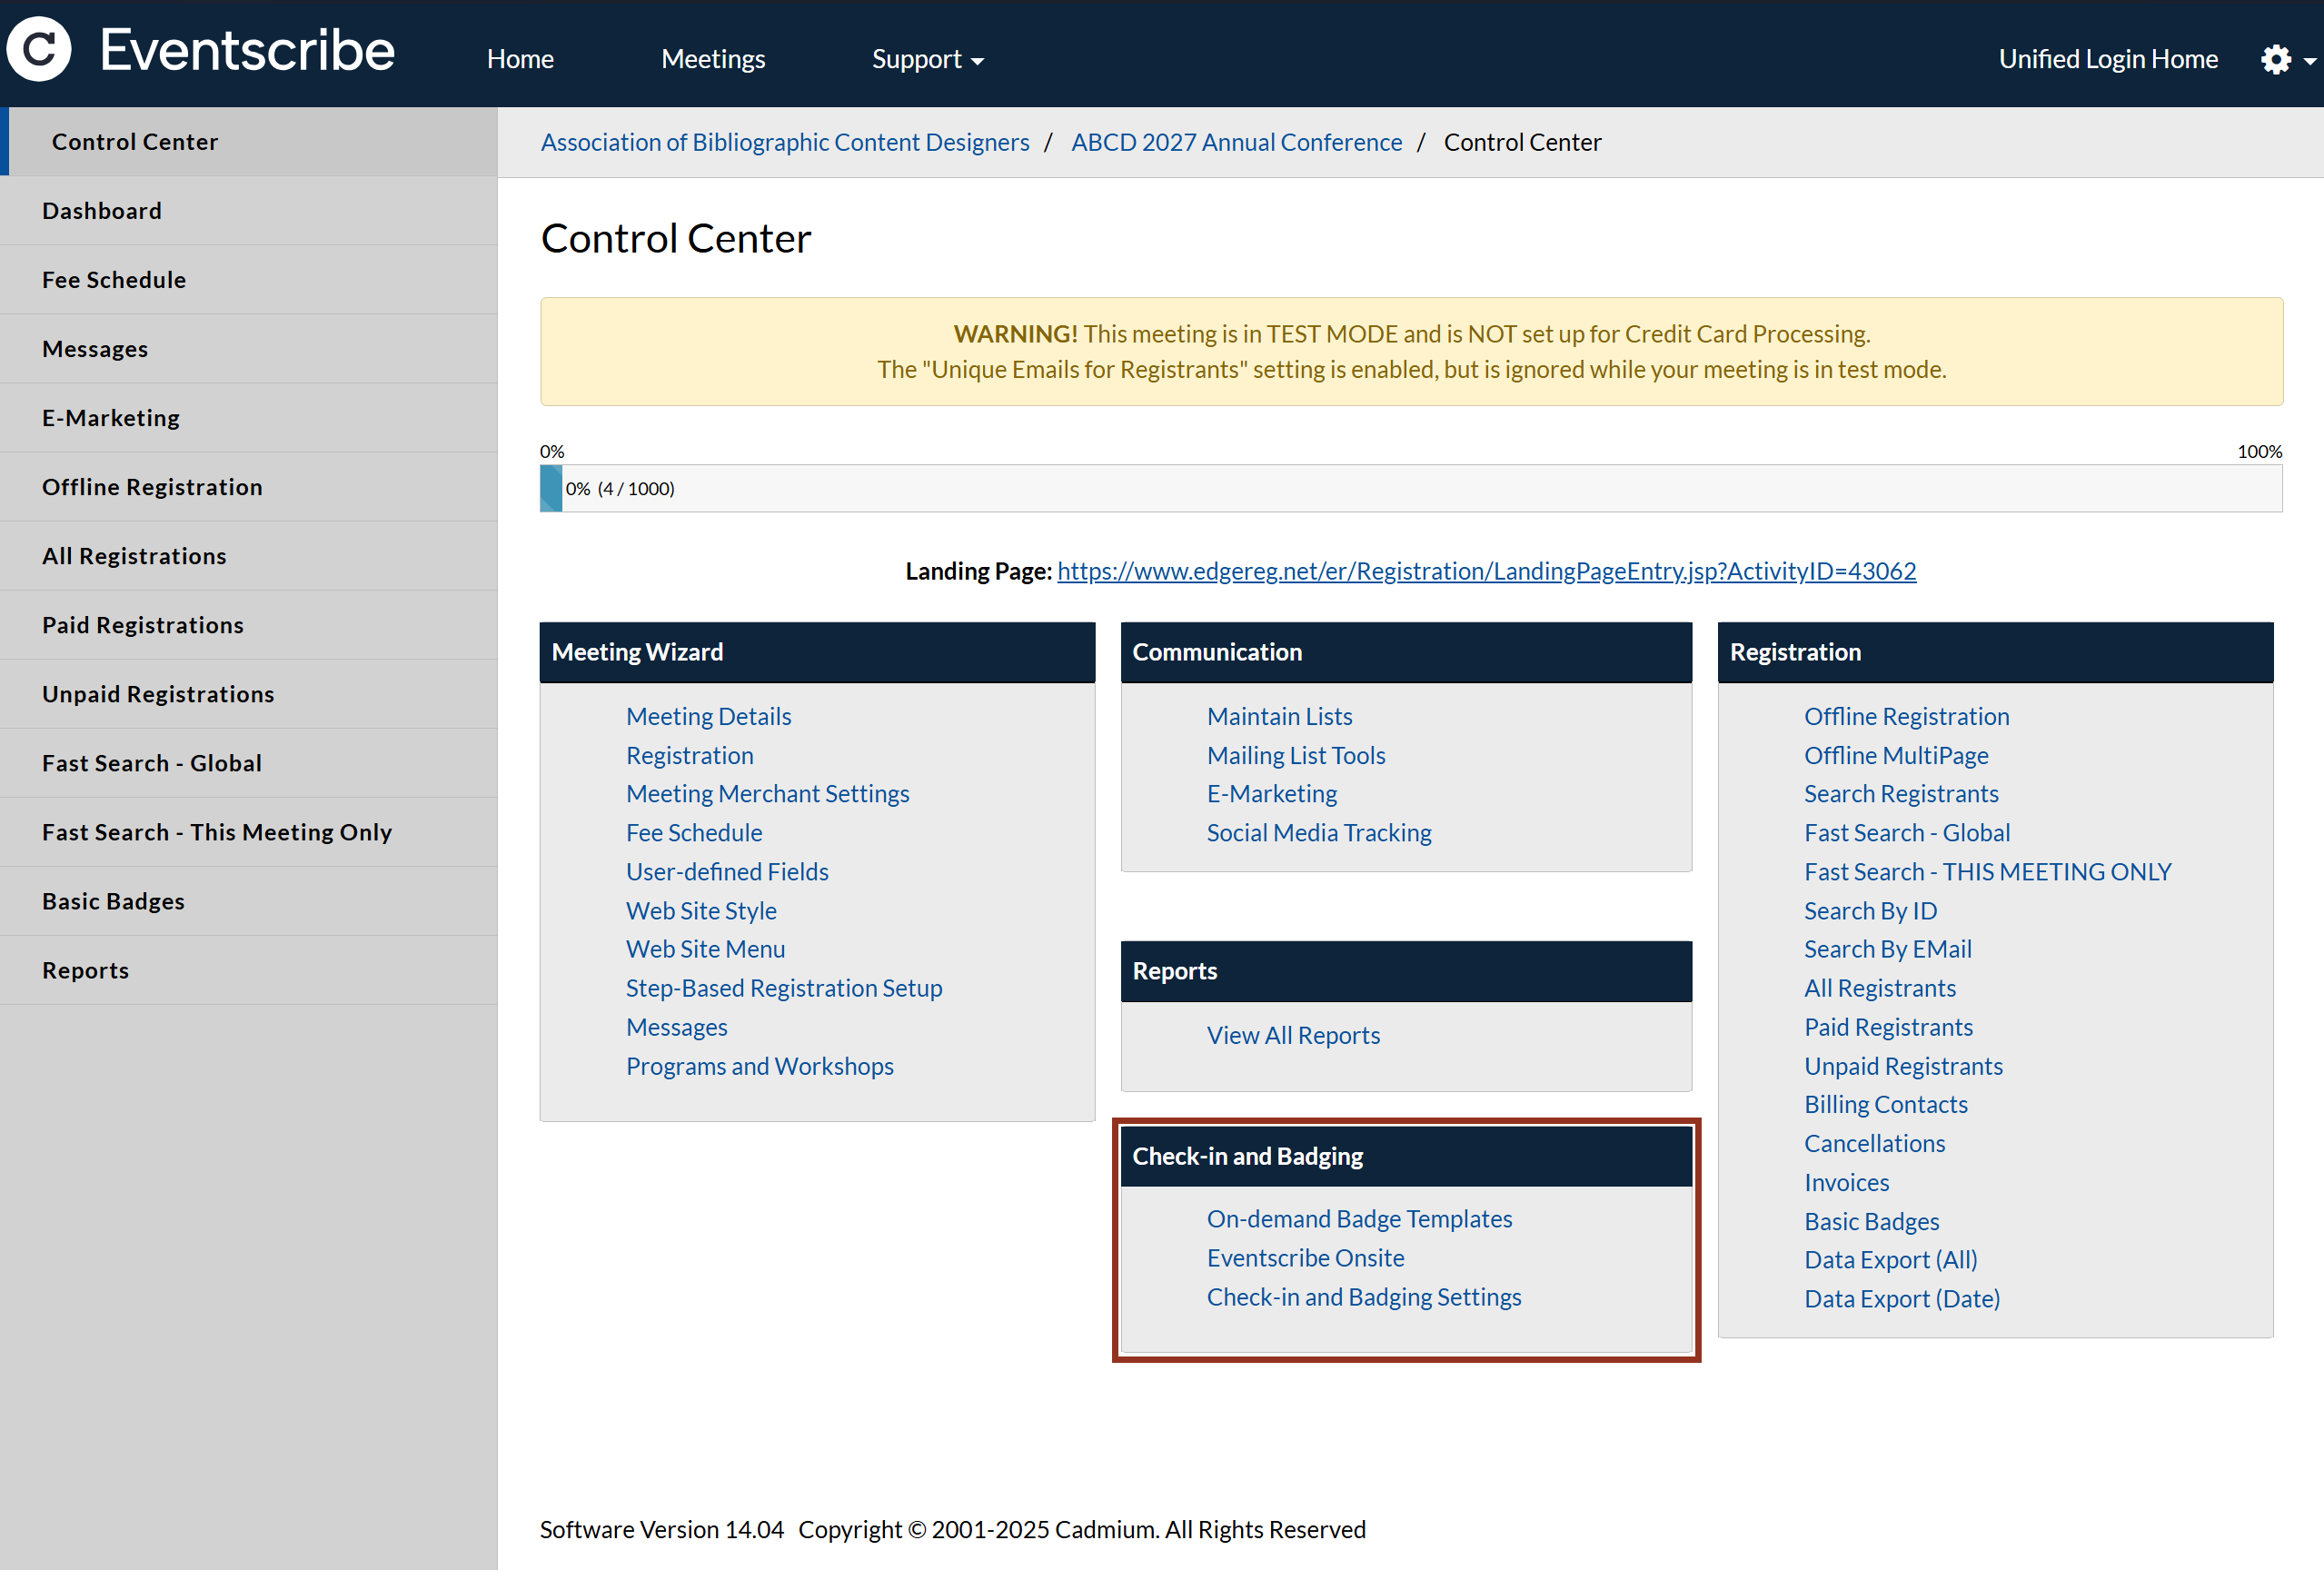Click the settings gear icon
Viewport: 2324px width, 1570px height.
(x=2275, y=60)
